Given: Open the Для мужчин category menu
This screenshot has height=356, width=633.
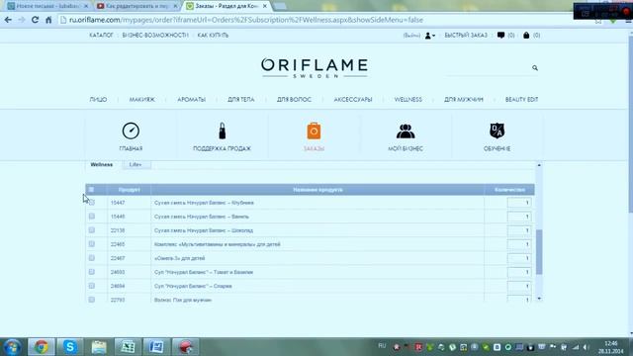Looking at the screenshot, I should (464, 99).
